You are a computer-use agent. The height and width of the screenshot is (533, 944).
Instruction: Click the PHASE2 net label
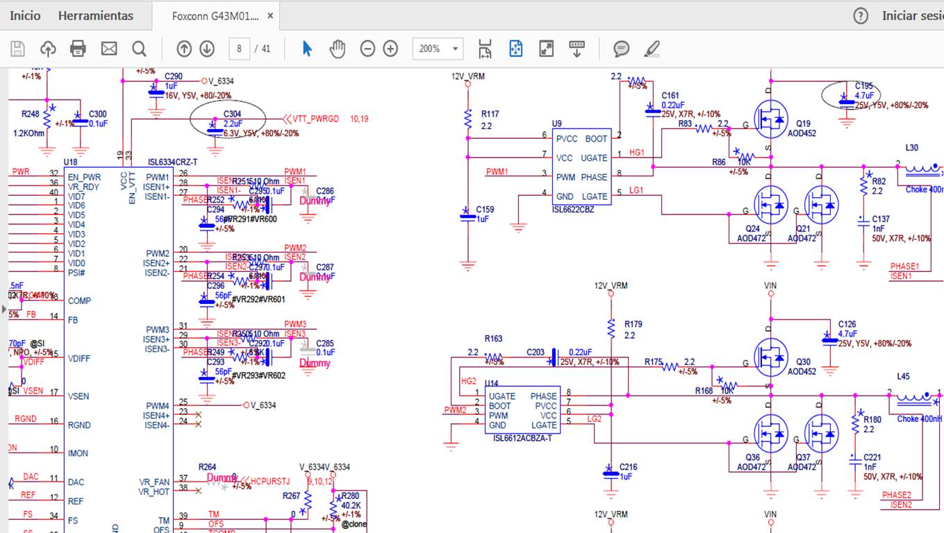tap(896, 495)
